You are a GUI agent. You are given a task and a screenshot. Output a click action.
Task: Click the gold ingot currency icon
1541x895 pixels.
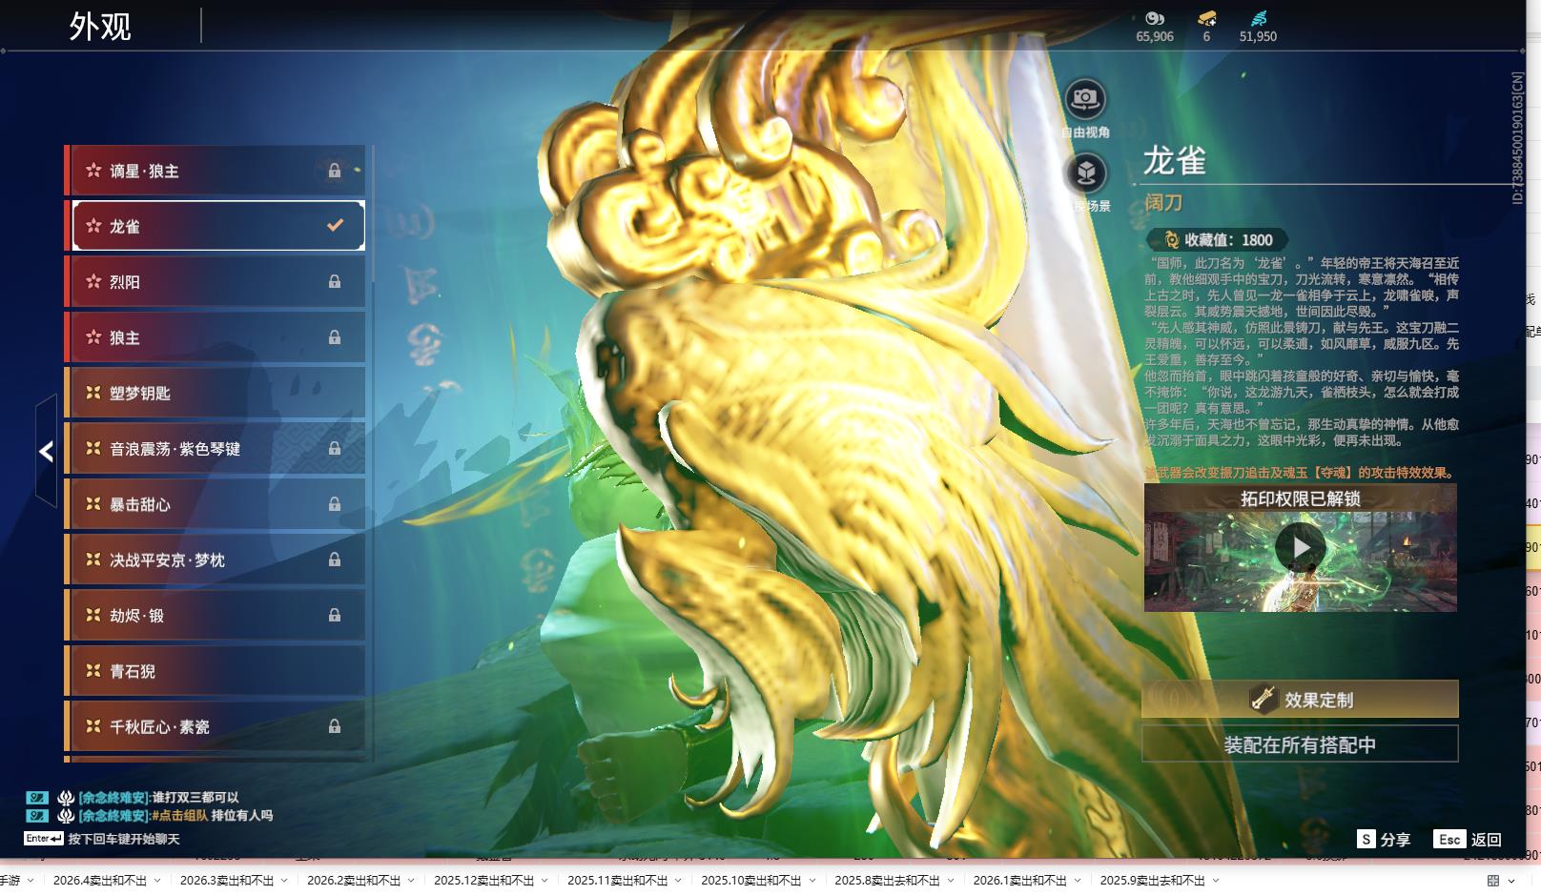click(x=1206, y=18)
